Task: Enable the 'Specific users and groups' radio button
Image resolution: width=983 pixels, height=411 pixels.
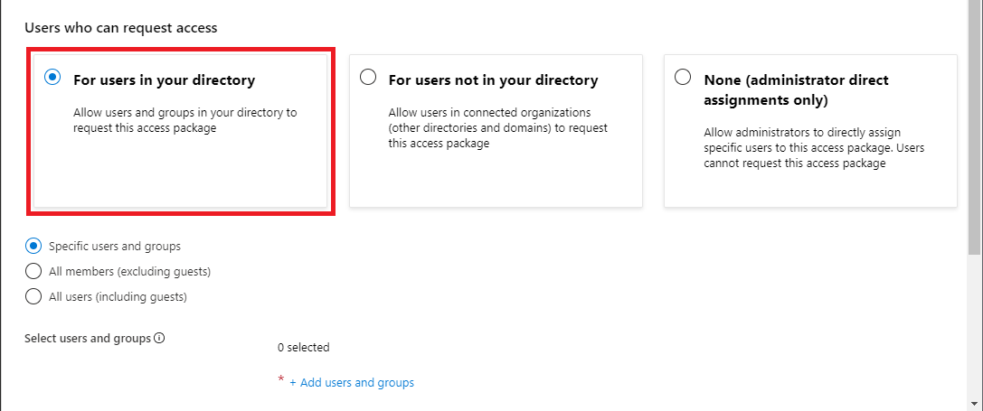Action: click(34, 246)
